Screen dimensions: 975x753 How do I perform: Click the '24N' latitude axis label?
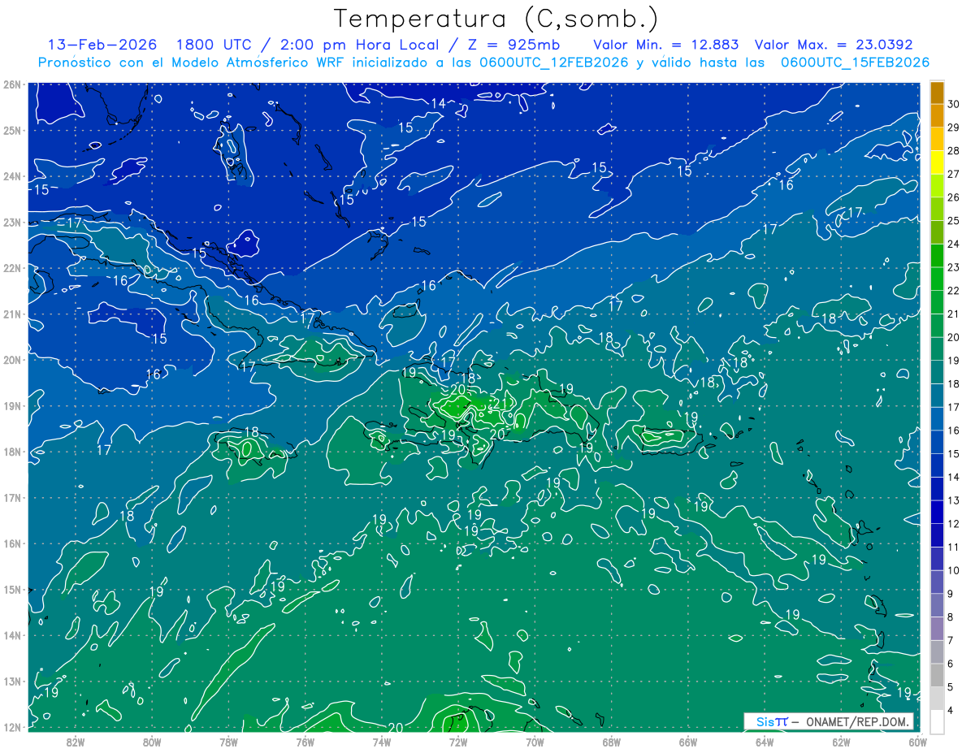coord(11,176)
